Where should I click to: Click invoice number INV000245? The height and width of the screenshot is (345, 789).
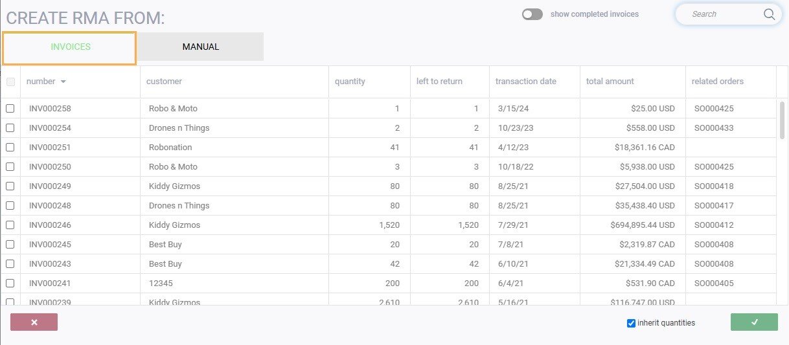50,245
